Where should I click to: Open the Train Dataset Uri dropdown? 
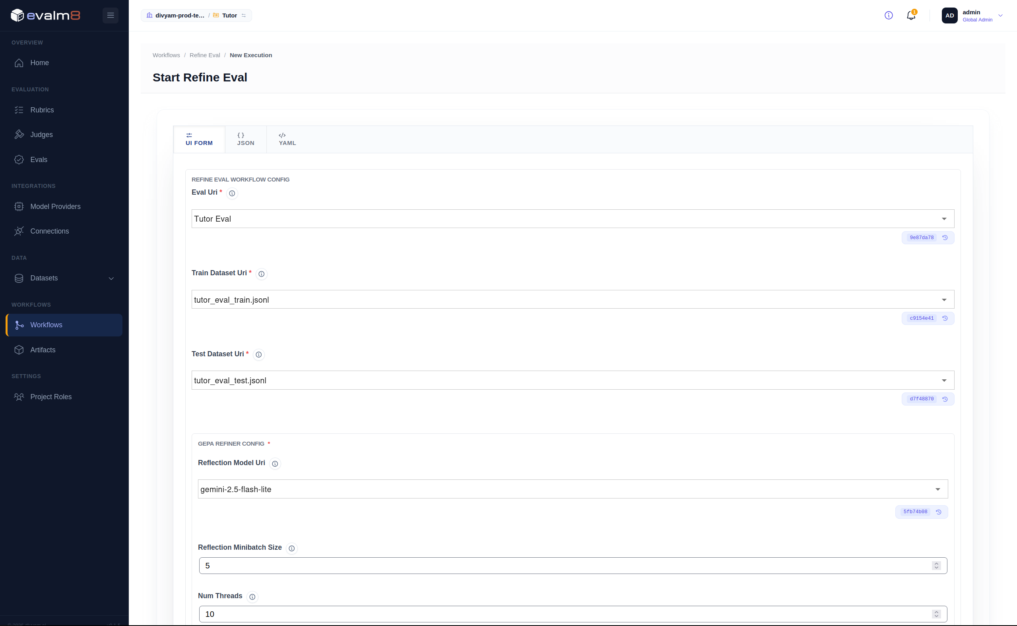point(573,299)
